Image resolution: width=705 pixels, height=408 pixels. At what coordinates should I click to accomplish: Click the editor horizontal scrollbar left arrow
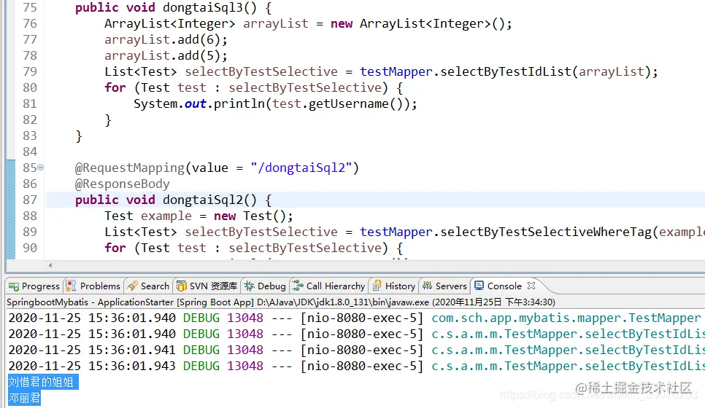click(x=50, y=265)
